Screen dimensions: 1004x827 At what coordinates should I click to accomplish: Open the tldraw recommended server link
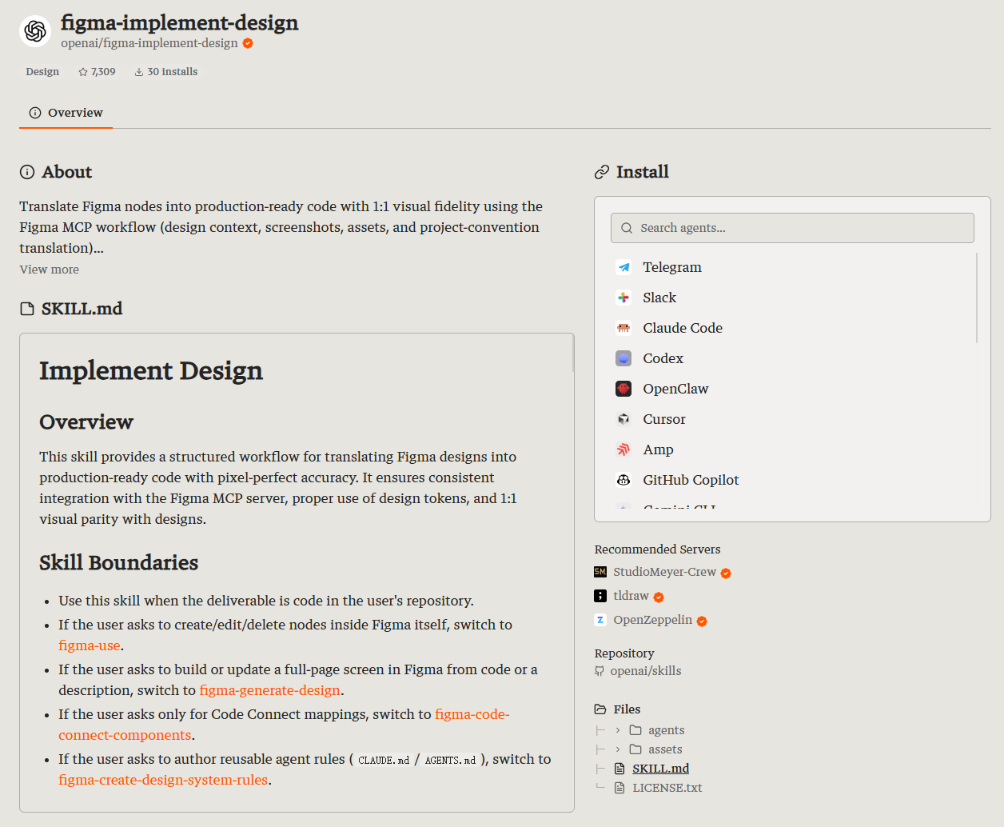[x=631, y=596]
